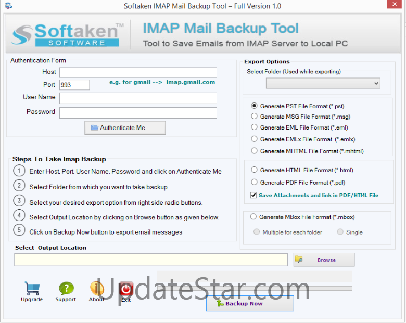Expand the Select Folder dropdown

coord(323,83)
